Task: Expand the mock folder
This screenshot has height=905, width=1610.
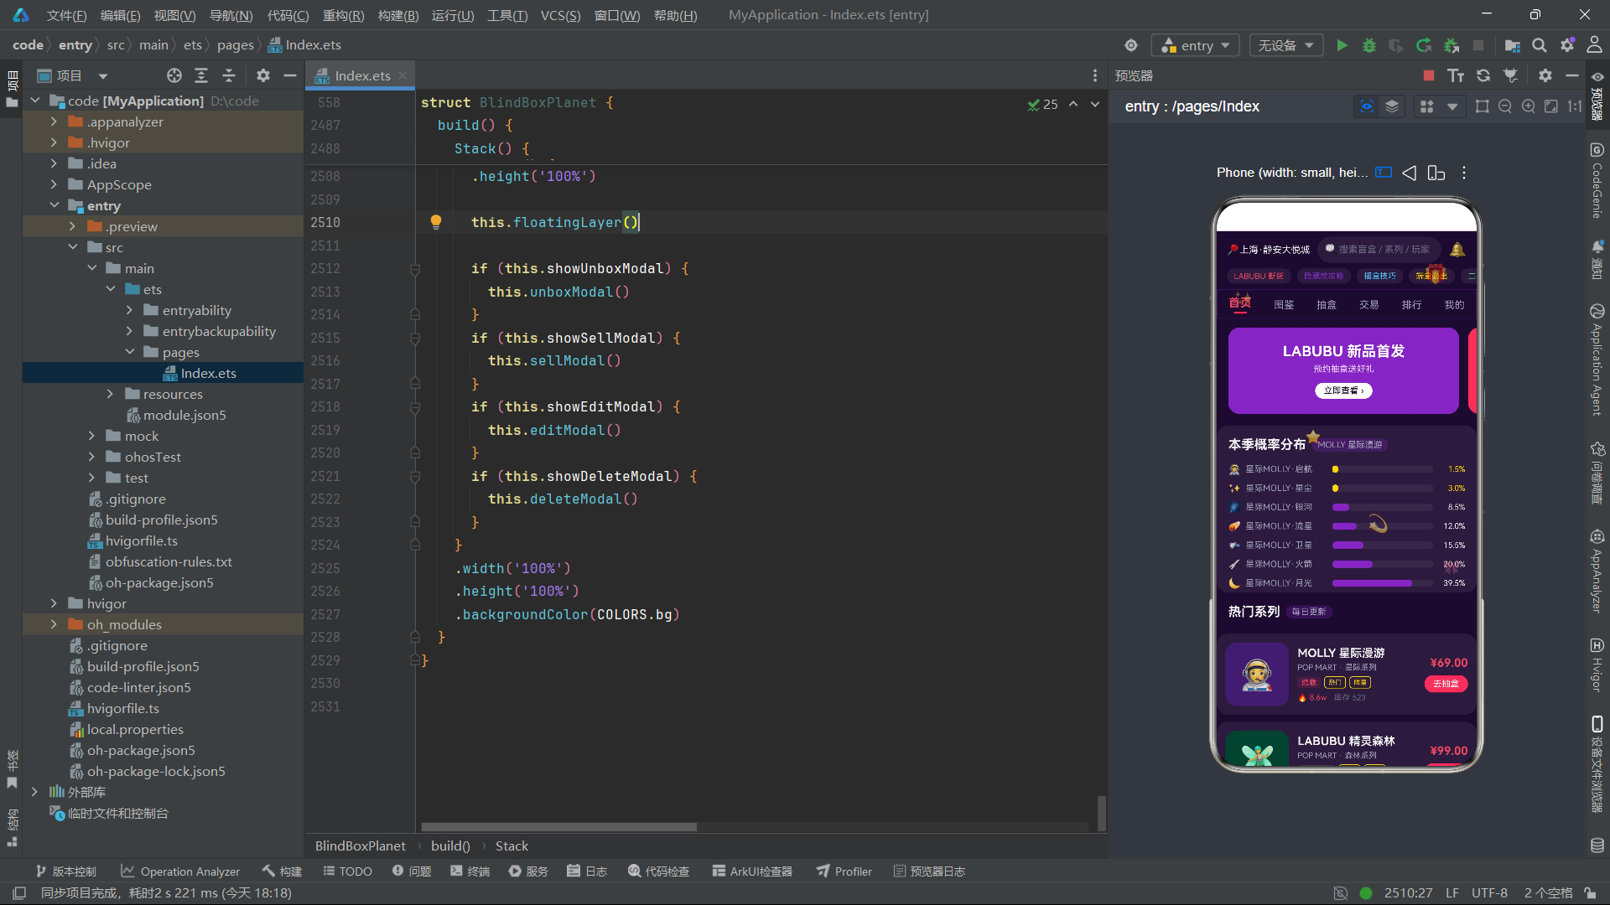Action: (x=91, y=436)
